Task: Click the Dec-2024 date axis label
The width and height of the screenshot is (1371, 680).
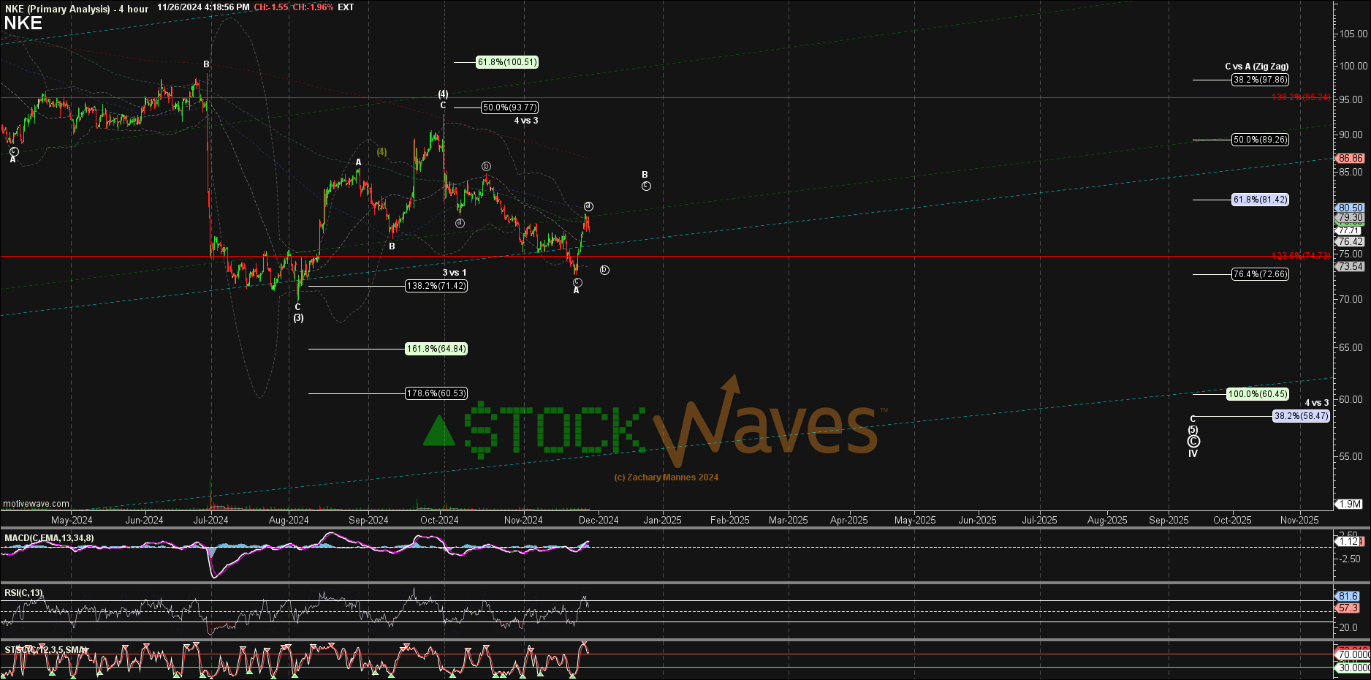Action: (599, 521)
